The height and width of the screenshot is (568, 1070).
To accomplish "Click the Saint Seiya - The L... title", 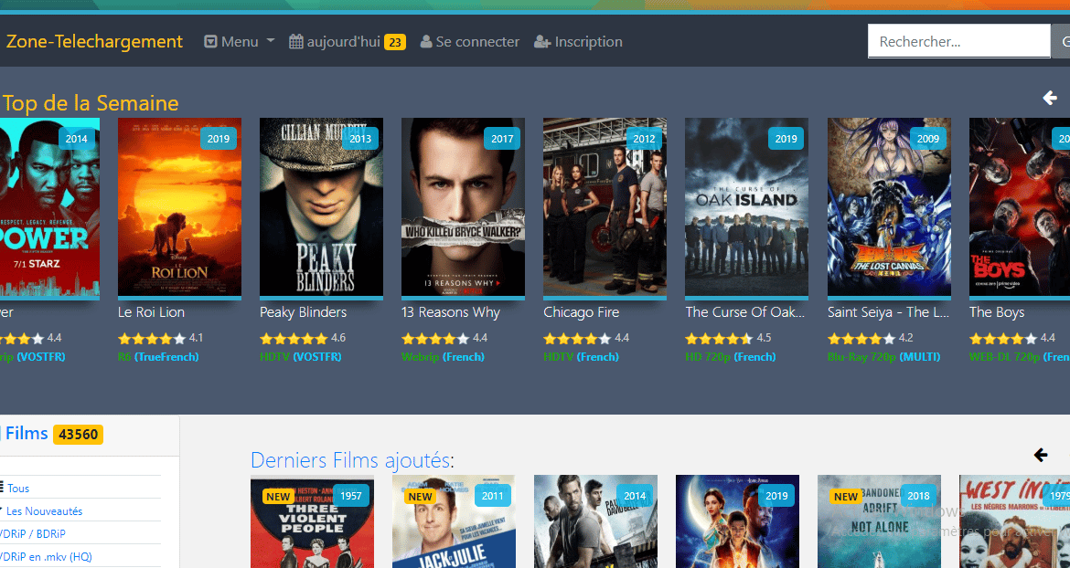I will (x=889, y=312).
